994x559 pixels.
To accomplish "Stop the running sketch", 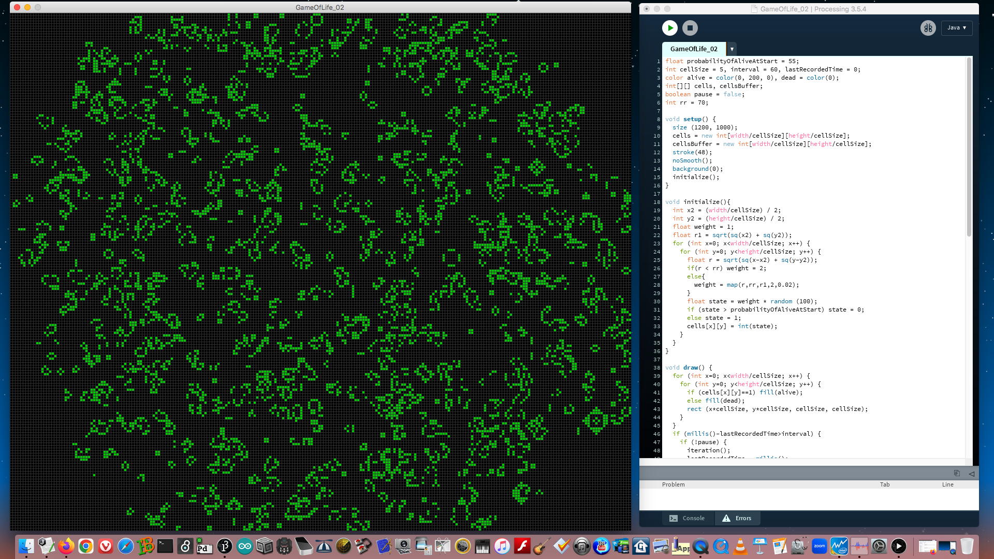I will coord(690,28).
